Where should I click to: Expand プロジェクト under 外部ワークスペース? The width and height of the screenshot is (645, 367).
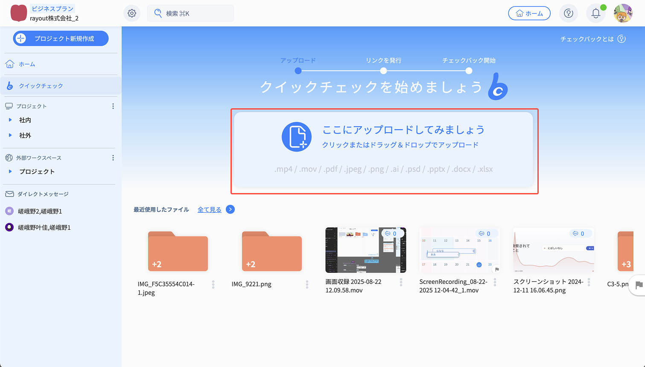point(10,171)
